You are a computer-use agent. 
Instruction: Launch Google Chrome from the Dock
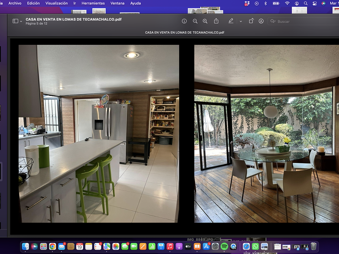(52, 246)
